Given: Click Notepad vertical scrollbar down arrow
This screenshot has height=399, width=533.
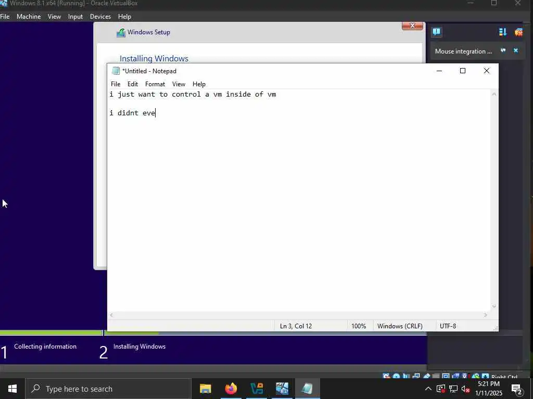Looking at the screenshot, I should pos(494,306).
